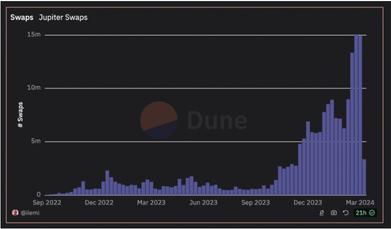391x229 pixels.
Task: Click the Jun 2023 x-axis label
Action: (203, 202)
